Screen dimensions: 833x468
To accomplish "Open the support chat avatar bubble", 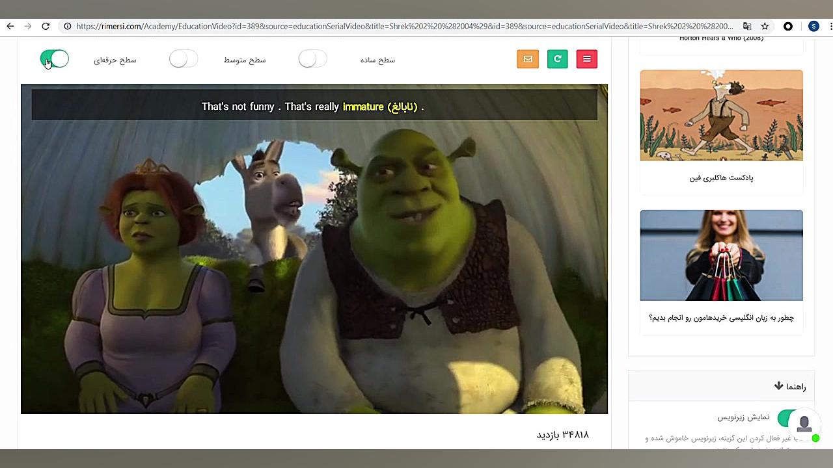I will pyautogui.click(x=804, y=423).
